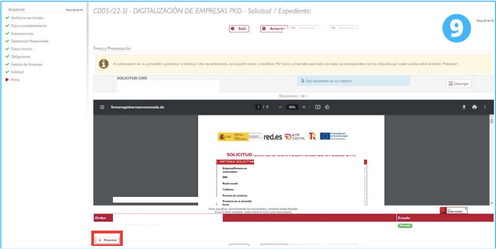This screenshot has width=496, height=249.
Task: Click the information icon in the notice
Action: [104, 63]
